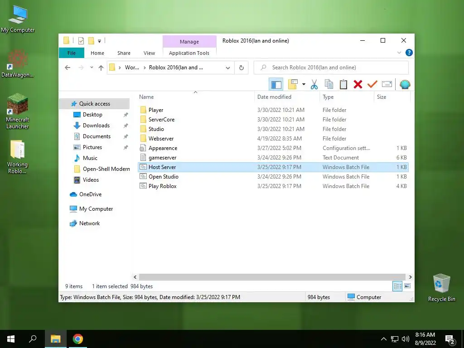Screen dimensions: 464x348
Task: Open the Home ribbon tab
Action: [x=97, y=53]
